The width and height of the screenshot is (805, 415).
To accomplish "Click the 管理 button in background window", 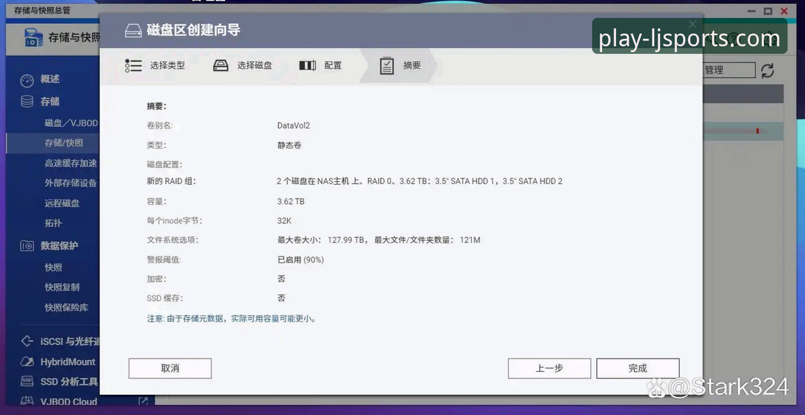I will (729, 70).
